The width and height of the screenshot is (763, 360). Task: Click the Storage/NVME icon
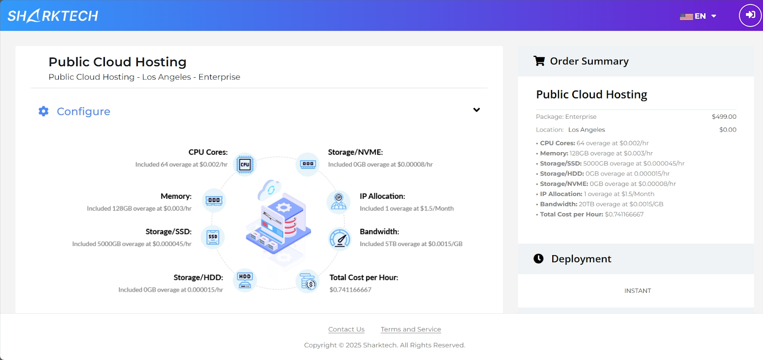coord(308,164)
